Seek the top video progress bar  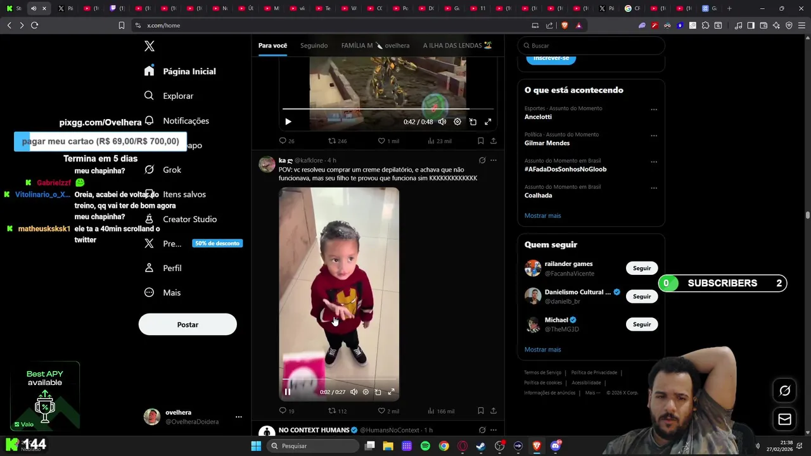pos(388,109)
